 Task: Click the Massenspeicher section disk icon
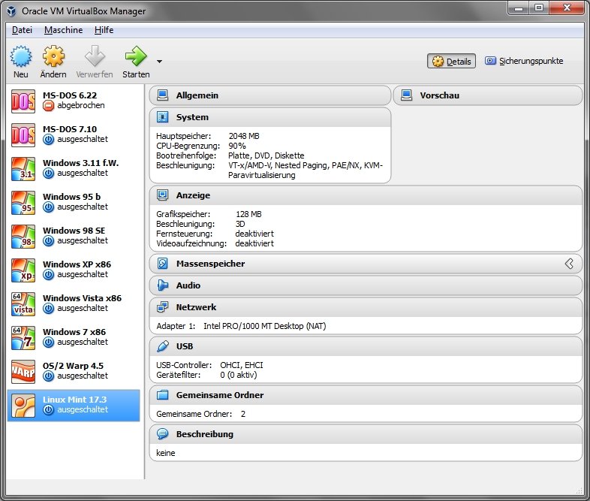pos(163,264)
